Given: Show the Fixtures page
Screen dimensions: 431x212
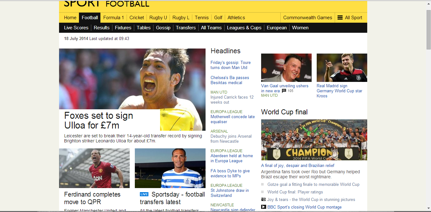Looking at the screenshot, I should (x=123, y=28).
